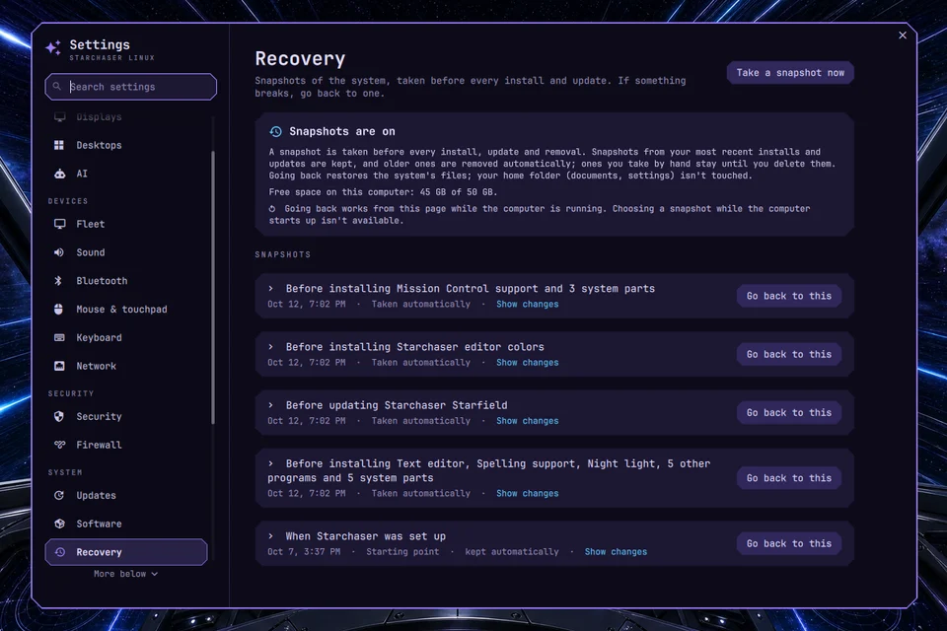This screenshot has width=947, height=631.
Task: Select Keyboard in the sidebar
Action: click(125, 337)
